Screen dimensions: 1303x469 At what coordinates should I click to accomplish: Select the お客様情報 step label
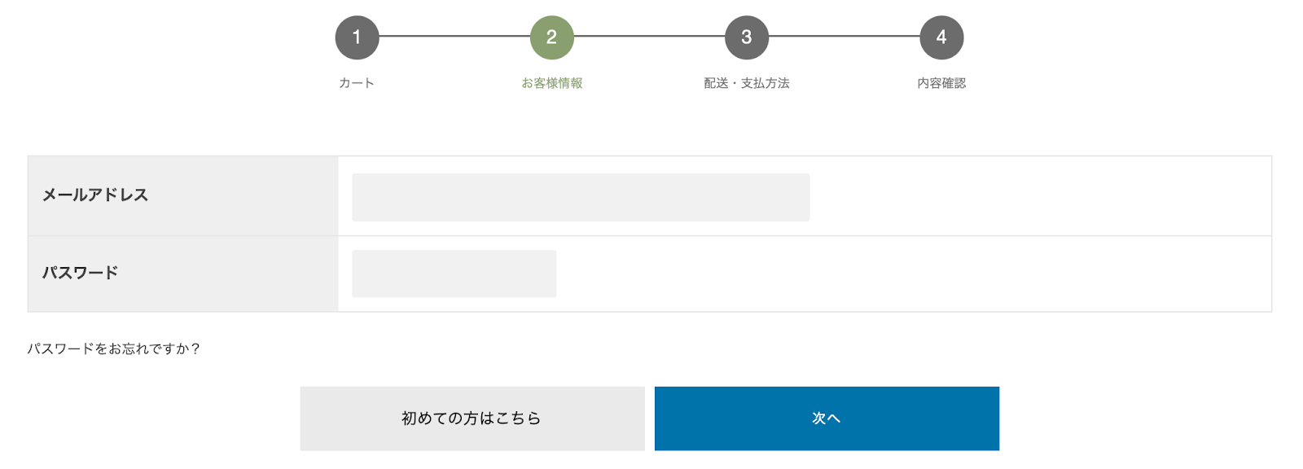[552, 83]
